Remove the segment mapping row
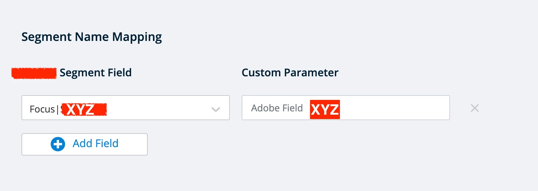Viewport: 538px width, 191px height. click(474, 108)
